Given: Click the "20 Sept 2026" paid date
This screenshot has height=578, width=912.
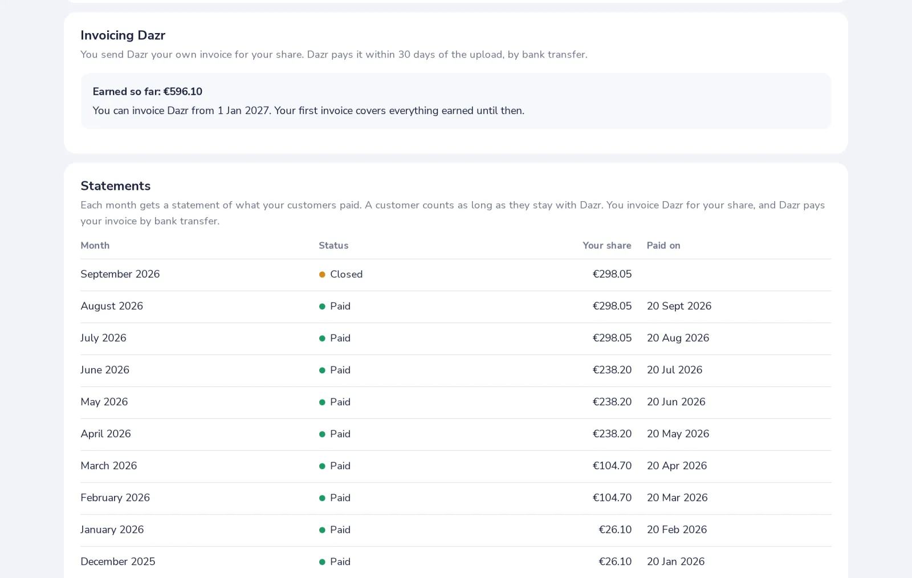Looking at the screenshot, I should point(679,306).
